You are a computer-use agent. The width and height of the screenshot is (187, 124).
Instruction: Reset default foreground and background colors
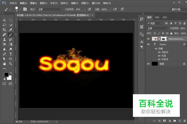pyautogui.click(x=5, y=79)
